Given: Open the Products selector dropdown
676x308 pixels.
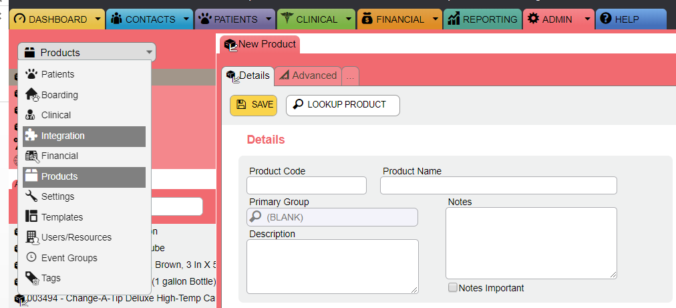Looking at the screenshot, I should 87,52.
